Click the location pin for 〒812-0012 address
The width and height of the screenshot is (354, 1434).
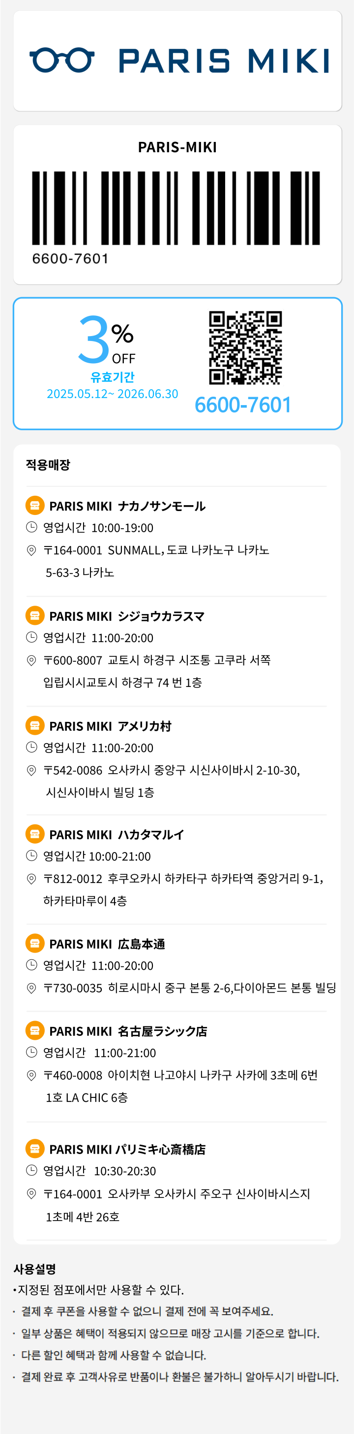(x=31, y=879)
